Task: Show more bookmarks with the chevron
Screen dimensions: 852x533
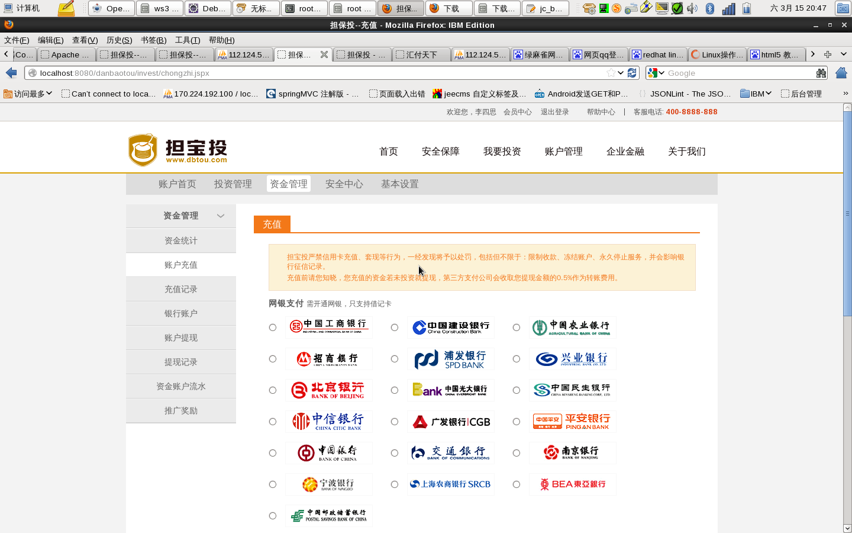Action: coord(845,94)
